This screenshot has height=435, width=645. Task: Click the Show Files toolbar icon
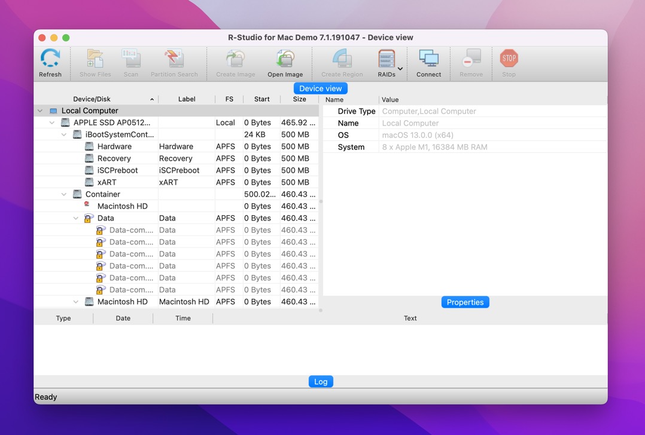click(95, 59)
